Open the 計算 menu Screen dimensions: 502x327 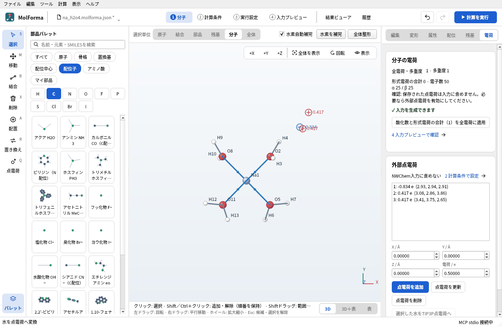pos(63,4)
